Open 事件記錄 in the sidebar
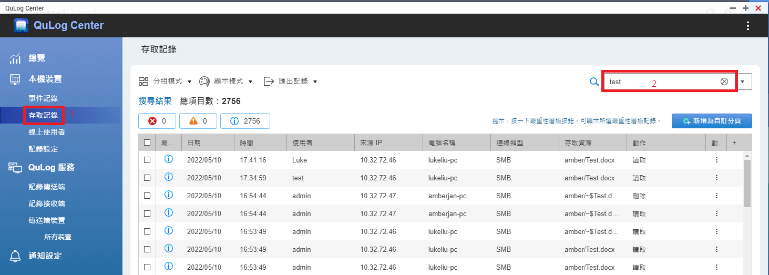769x275 pixels. (43, 98)
